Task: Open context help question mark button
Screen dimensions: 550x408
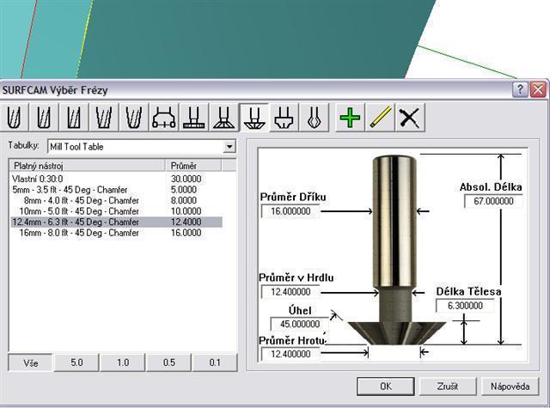Action: coord(520,89)
